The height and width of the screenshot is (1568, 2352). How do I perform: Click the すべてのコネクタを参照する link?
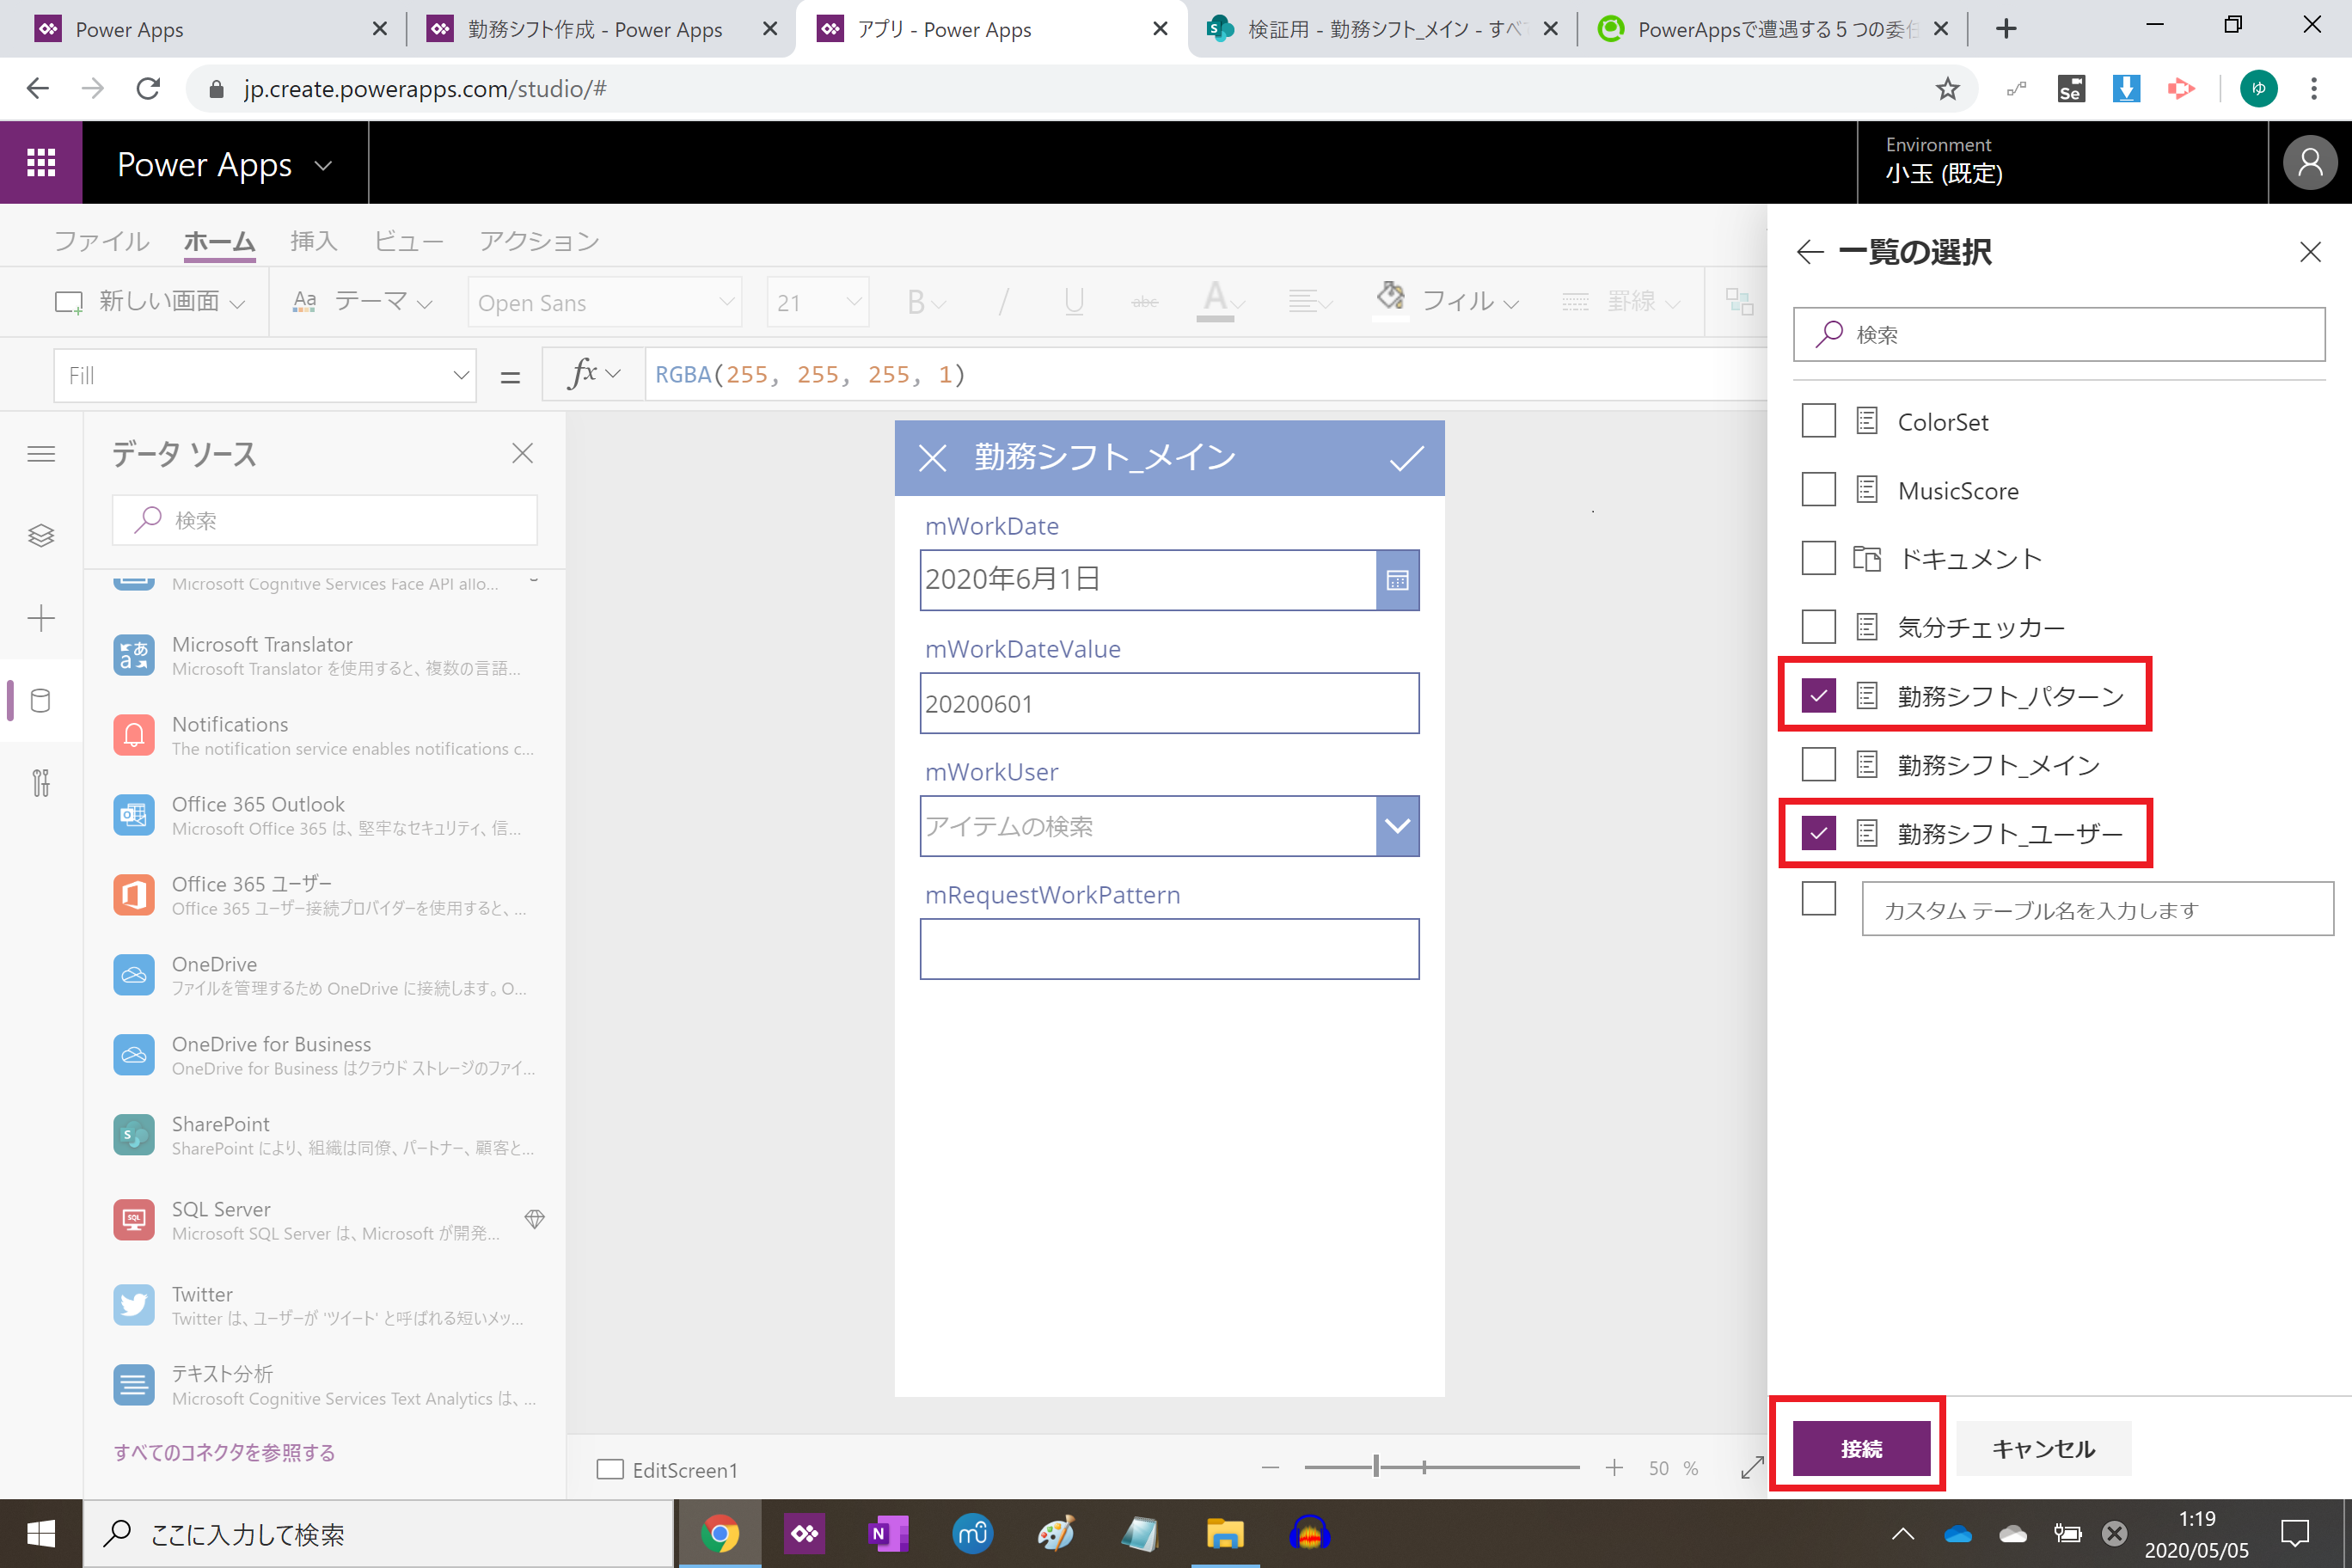tap(224, 1452)
